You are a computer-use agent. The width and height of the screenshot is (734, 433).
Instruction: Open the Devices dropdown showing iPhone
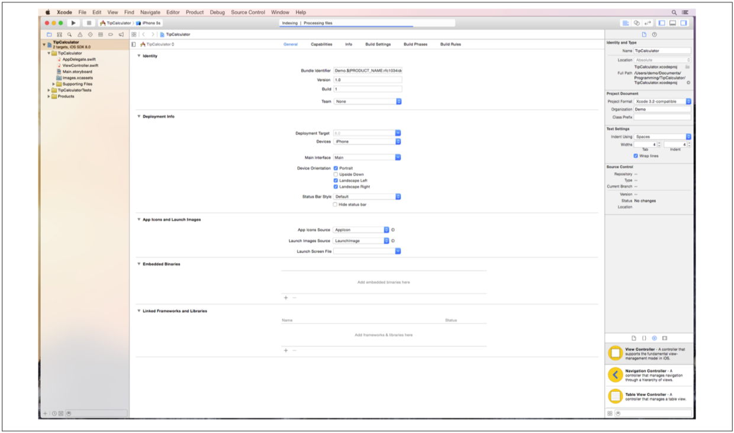pyautogui.click(x=367, y=142)
